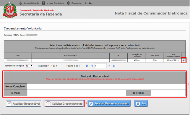Click the Sair button
Viewport: 190px width, 115px height.
point(141,103)
